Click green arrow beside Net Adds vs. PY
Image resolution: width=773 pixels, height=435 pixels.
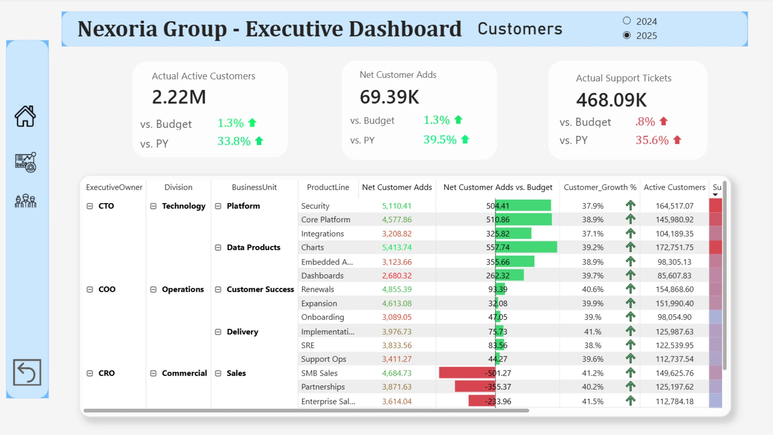pyautogui.click(x=465, y=139)
